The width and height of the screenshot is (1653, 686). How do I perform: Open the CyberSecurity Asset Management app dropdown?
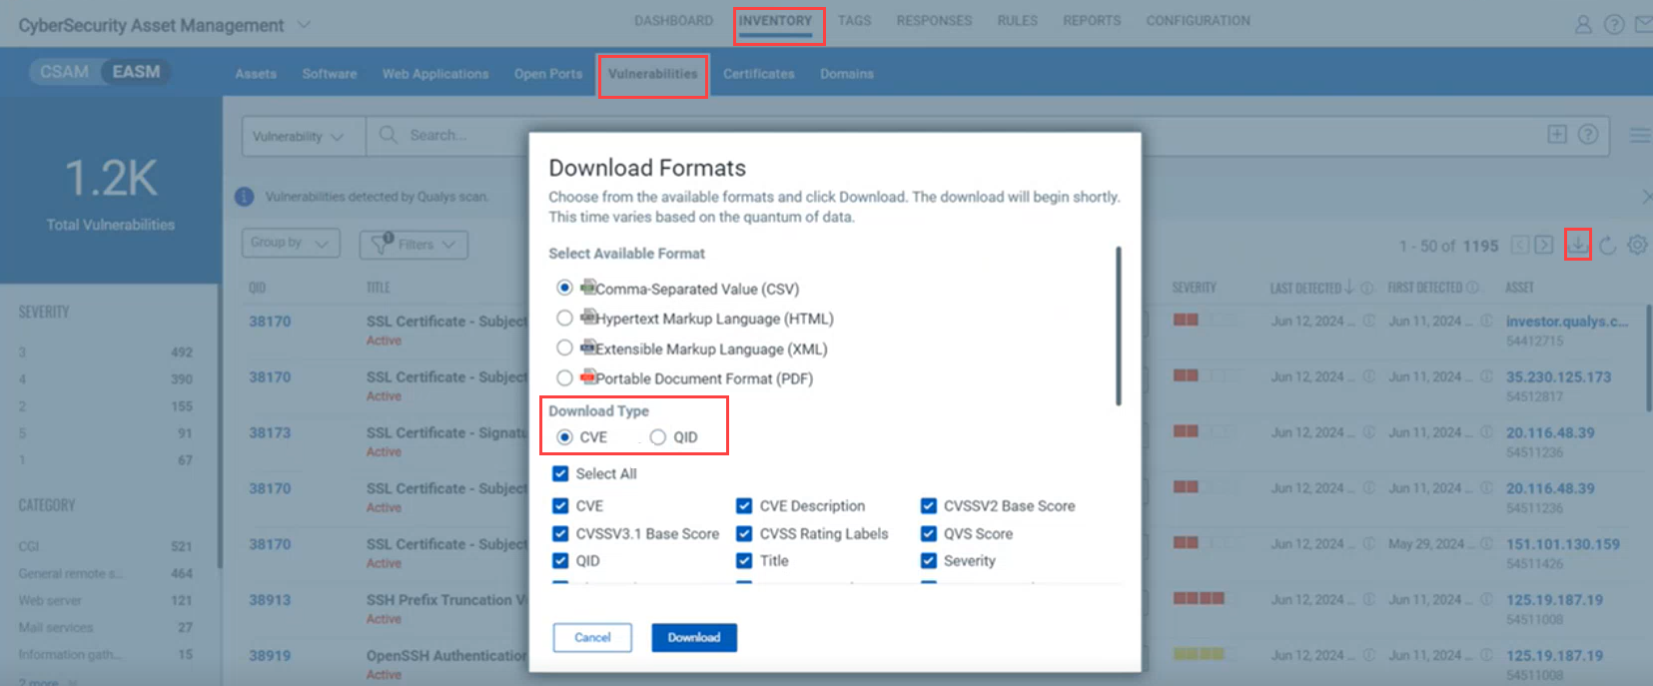tap(305, 24)
